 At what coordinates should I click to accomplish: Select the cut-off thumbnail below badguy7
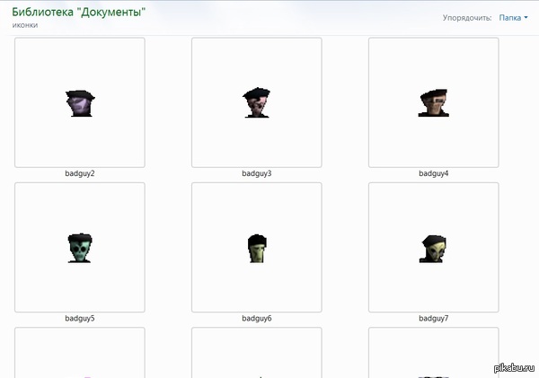(x=434, y=352)
